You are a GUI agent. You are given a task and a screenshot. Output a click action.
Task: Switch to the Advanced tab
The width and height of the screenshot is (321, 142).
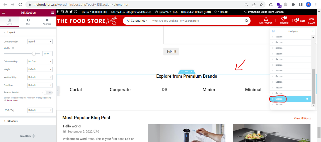pos(47,22)
